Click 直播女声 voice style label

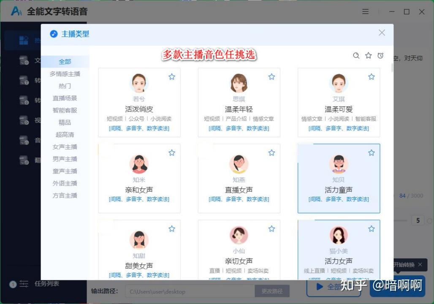pos(239,190)
